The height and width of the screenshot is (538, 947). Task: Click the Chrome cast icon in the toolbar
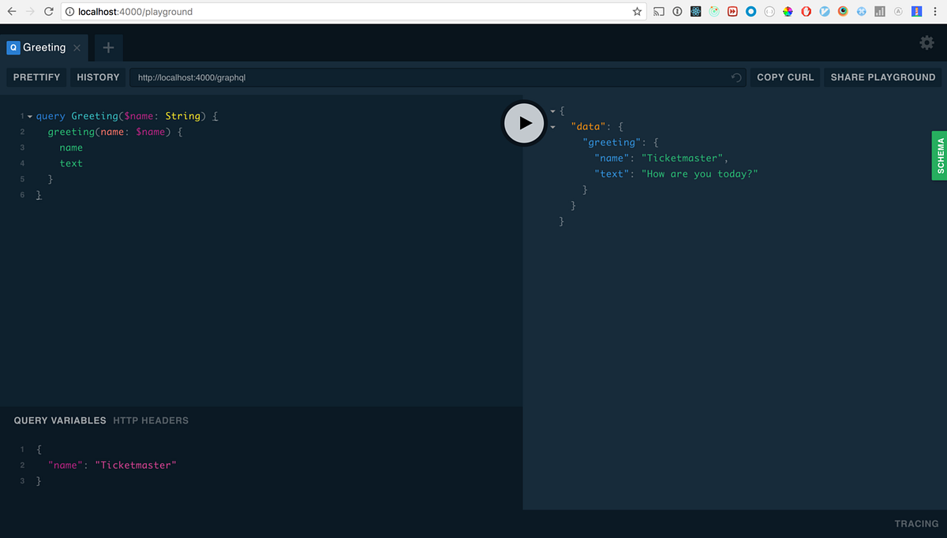click(657, 12)
